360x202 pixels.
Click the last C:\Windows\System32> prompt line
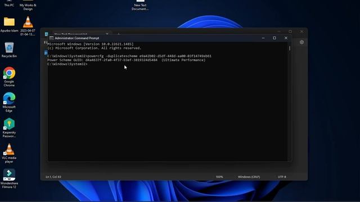click(x=67, y=64)
